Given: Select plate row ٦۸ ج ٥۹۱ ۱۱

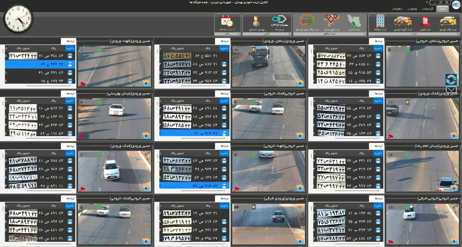Looking at the screenshot, I should coord(40,186).
